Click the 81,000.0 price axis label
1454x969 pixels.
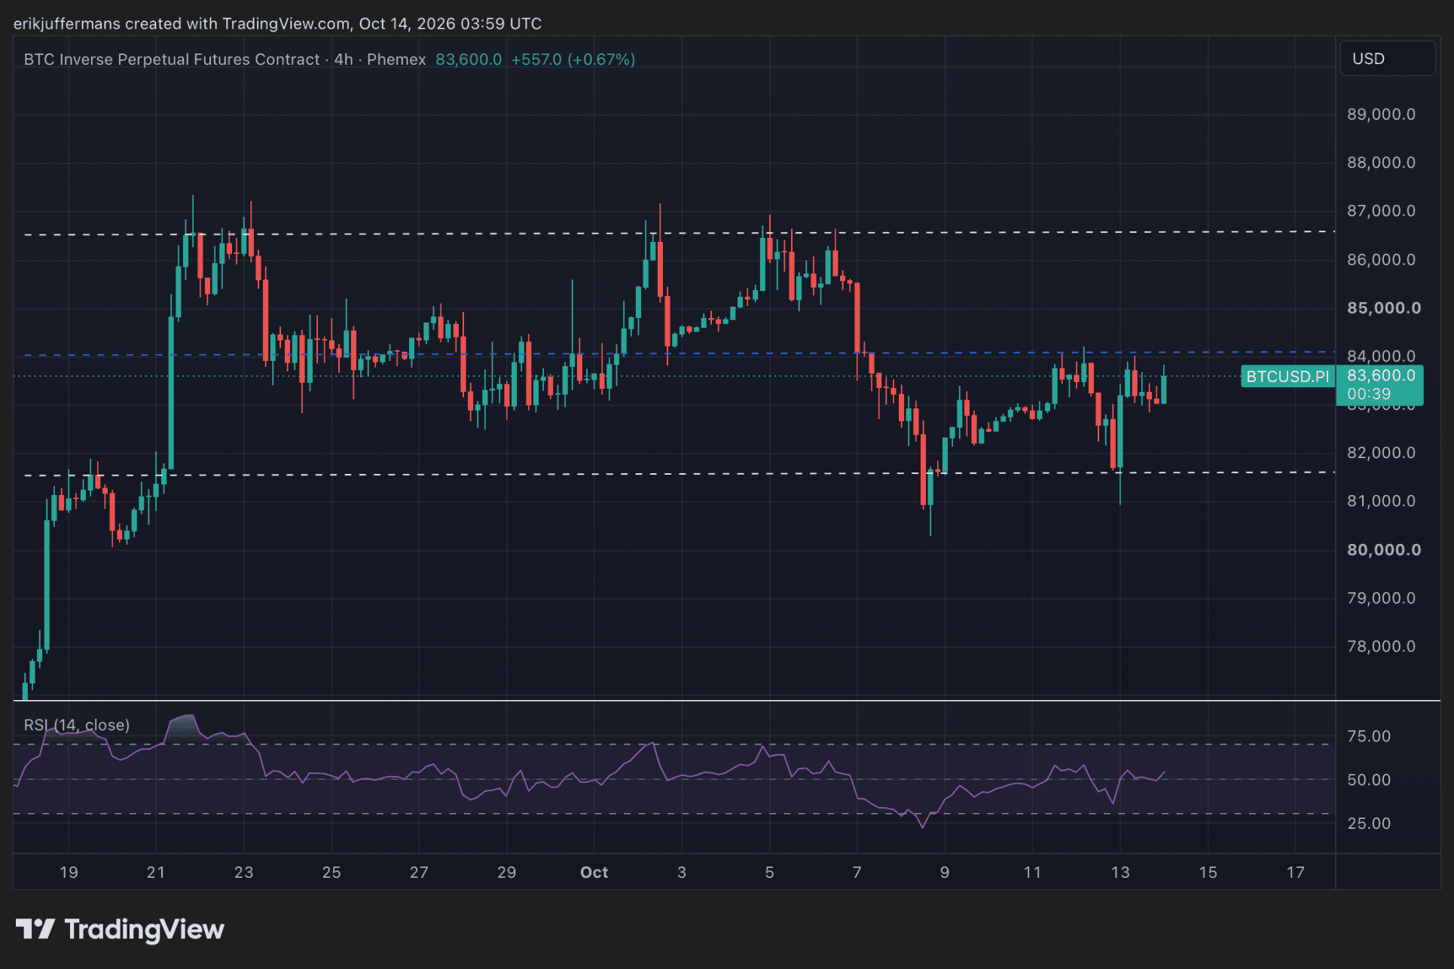(x=1381, y=501)
